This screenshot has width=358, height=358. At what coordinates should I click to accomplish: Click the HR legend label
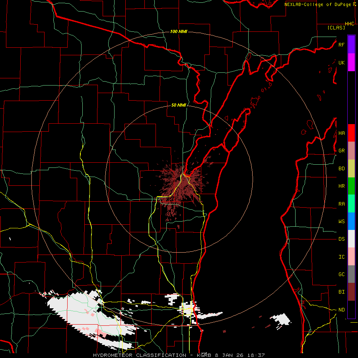click(341, 186)
